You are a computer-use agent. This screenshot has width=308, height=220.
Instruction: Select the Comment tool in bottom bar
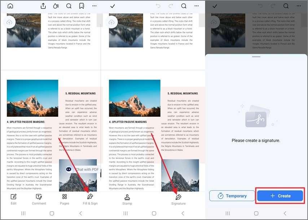pyautogui.click(x=39, y=199)
